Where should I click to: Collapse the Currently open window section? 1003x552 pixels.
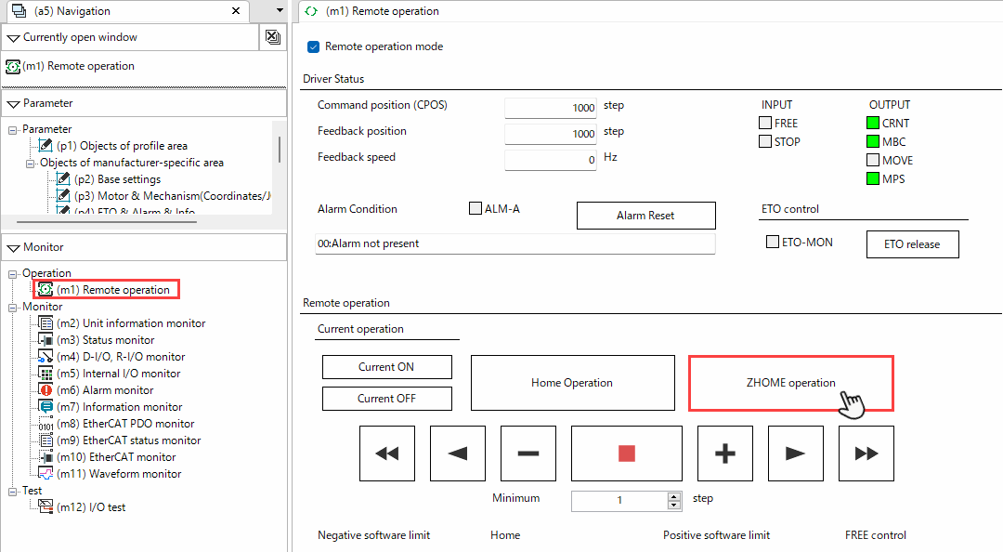13,38
